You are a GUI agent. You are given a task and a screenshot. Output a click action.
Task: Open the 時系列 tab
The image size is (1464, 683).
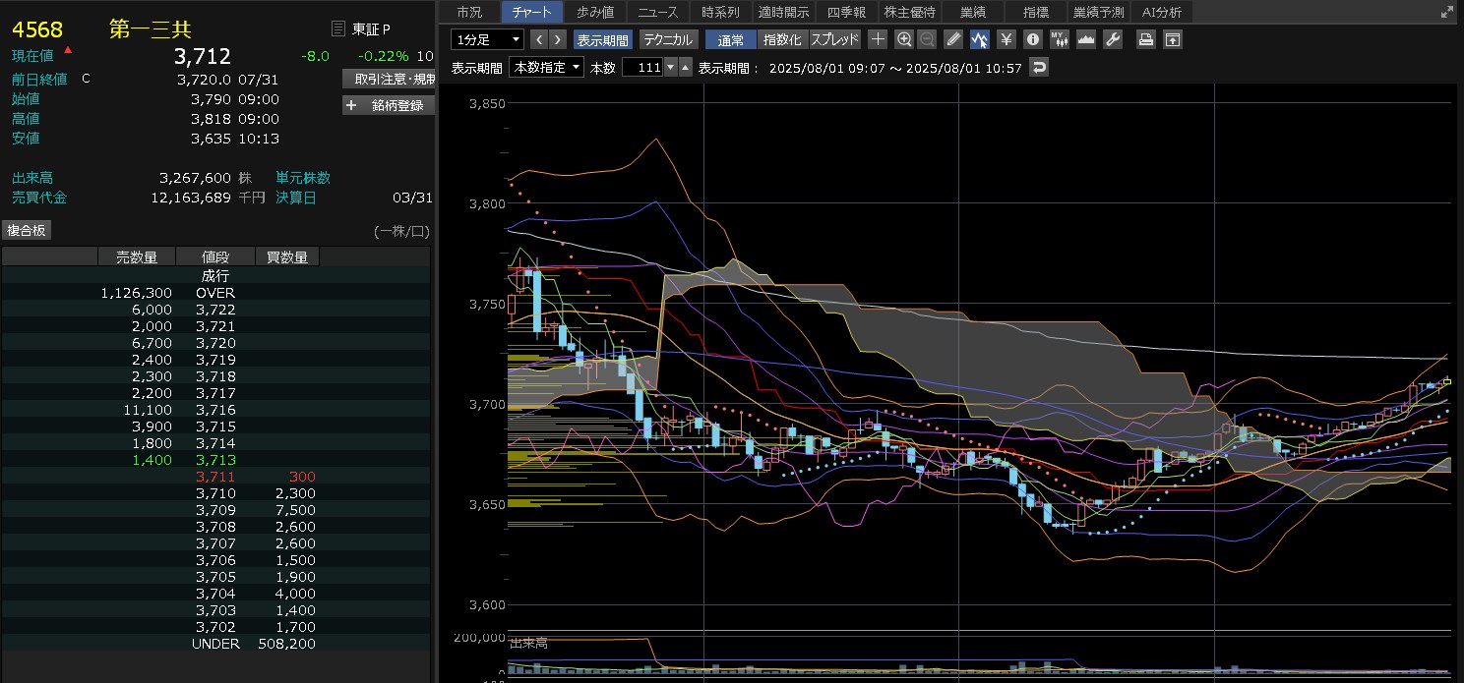[720, 12]
